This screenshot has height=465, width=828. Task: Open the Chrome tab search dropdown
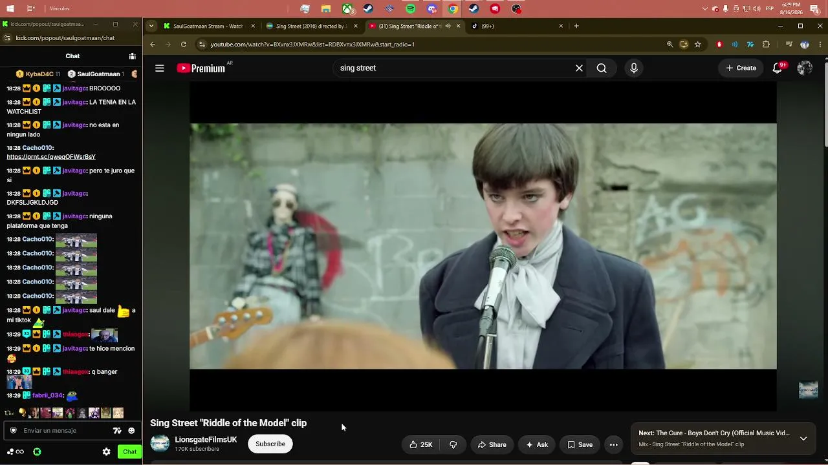151,26
